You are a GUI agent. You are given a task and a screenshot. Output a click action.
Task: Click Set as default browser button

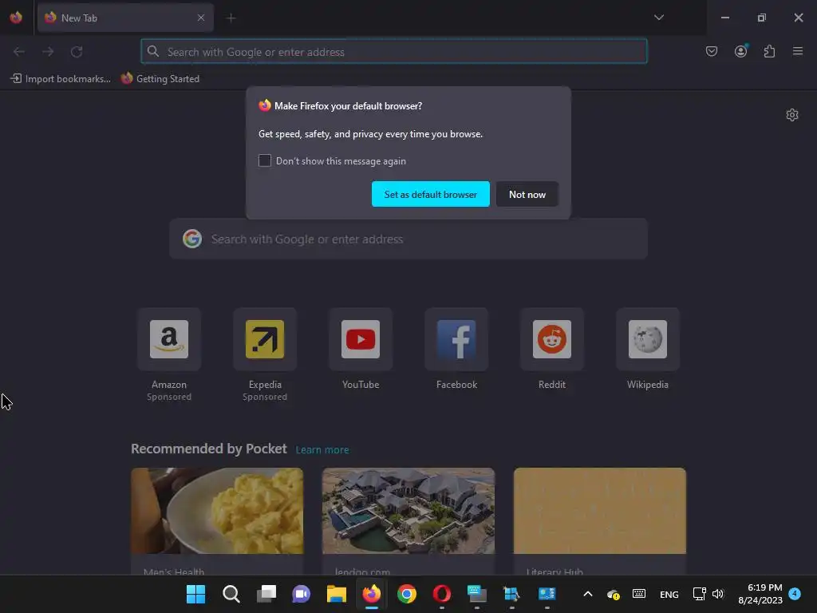pyautogui.click(x=430, y=194)
